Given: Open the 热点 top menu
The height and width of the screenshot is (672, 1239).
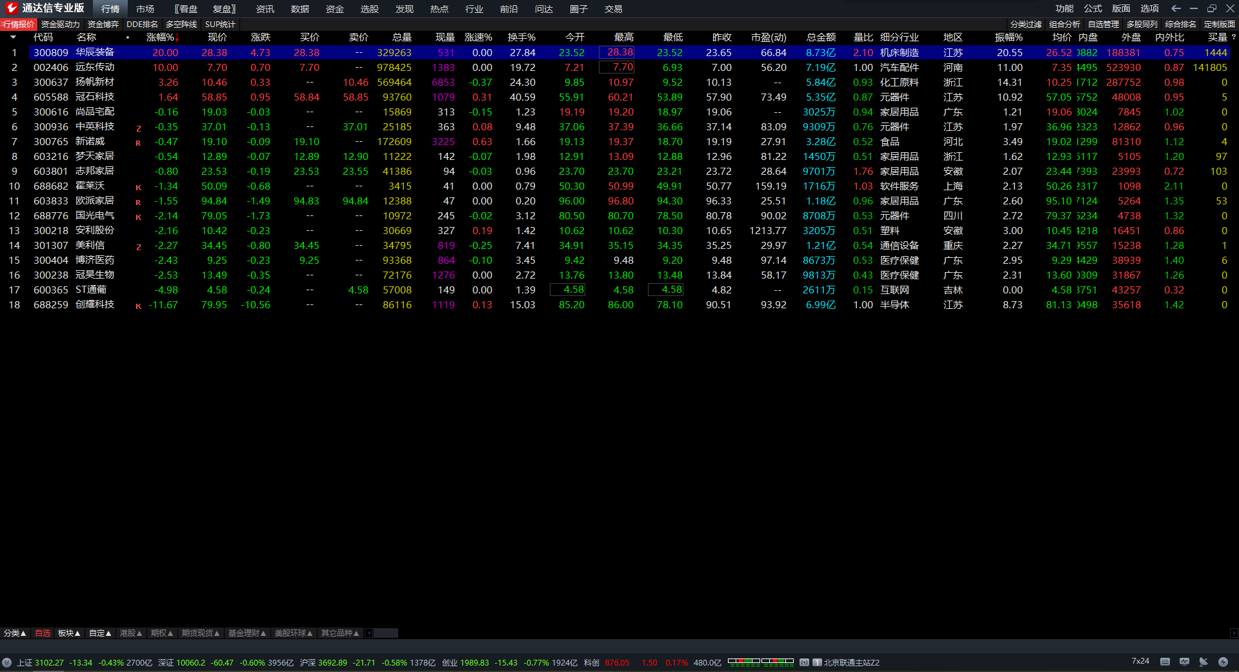Looking at the screenshot, I should (439, 8).
